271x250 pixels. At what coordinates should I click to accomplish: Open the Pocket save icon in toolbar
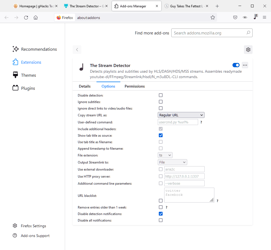(235, 17)
